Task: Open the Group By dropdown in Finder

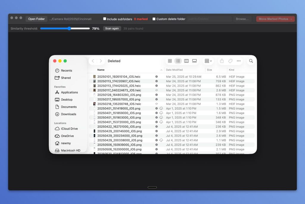Action: (208, 61)
